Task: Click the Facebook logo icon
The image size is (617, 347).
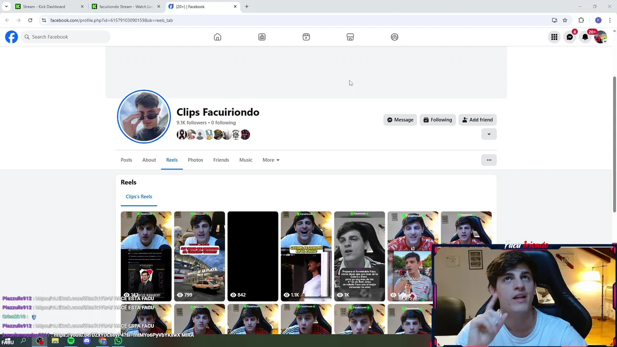Action: click(12, 37)
